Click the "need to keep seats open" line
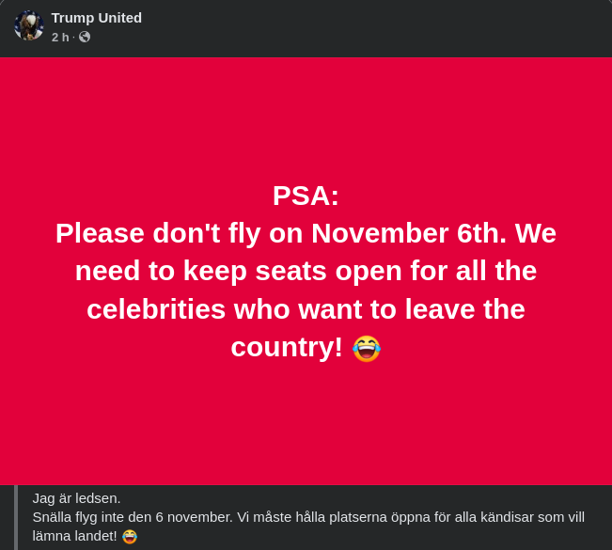This screenshot has height=550, width=612. point(306,271)
